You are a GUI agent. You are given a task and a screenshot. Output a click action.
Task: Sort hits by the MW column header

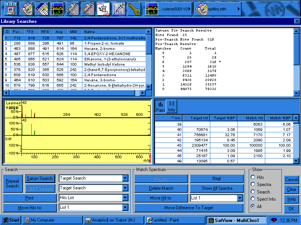74,32
